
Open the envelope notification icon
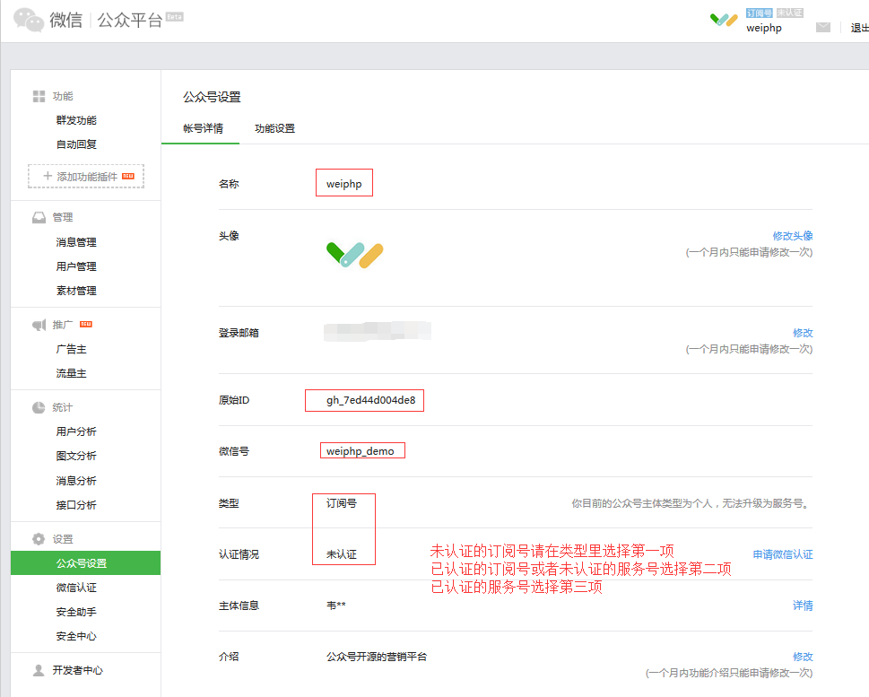pos(823,27)
